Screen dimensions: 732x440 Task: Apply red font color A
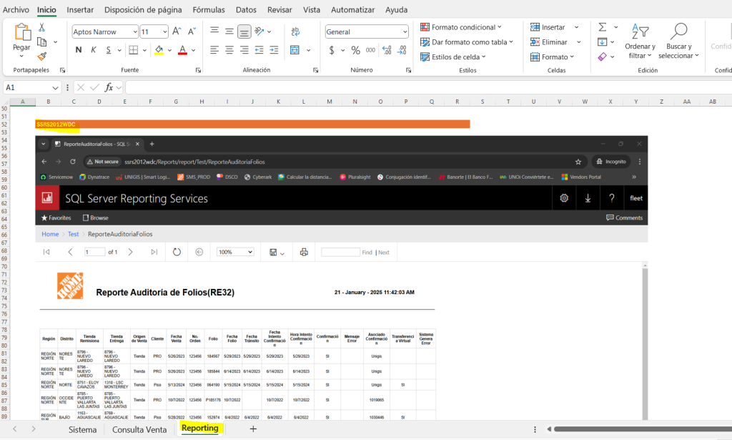[x=182, y=50]
